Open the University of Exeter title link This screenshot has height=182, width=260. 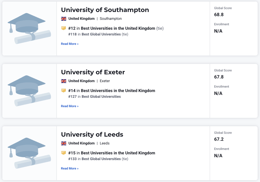pos(93,72)
